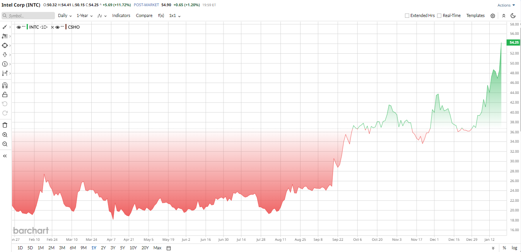Open the numbered circle labels tool
The image size is (521, 252).
pos(5,64)
